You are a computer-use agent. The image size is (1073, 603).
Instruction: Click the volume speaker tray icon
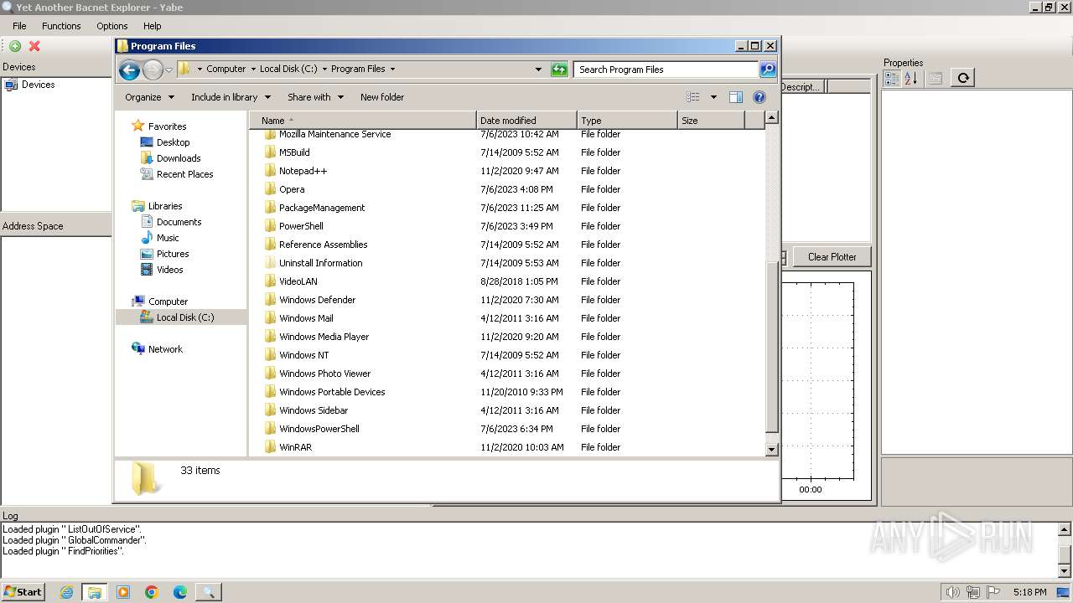(953, 592)
